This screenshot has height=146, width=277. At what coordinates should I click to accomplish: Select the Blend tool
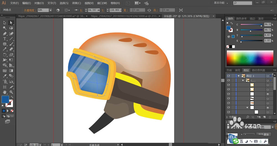(11, 76)
